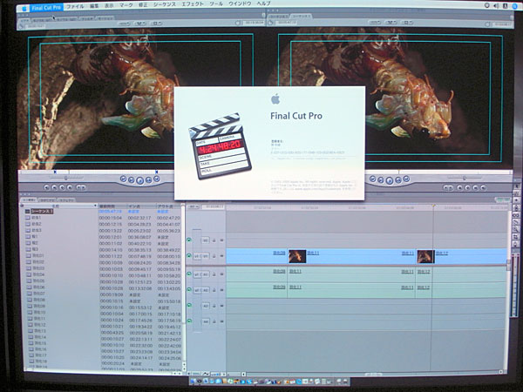Click Add Keyframe button in the Viewer
The height and width of the screenshot is (392, 523).
pos(62,187)
